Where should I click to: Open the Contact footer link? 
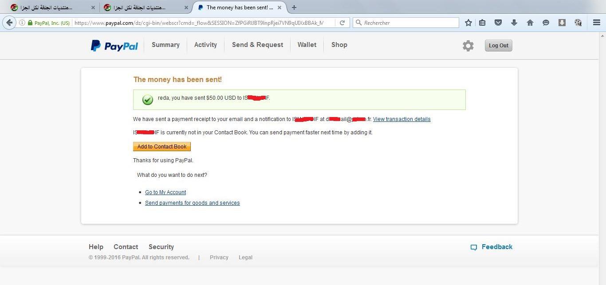126,247
